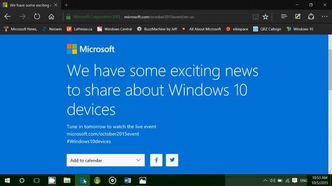Click the address bar URL field

coord(159,17)
